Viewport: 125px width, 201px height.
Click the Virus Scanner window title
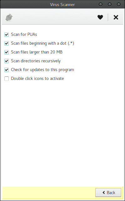[62, 4]
